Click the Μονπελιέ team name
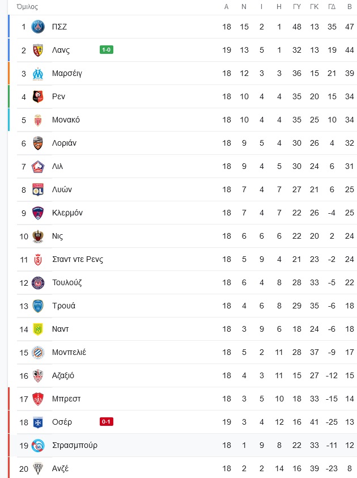357x478 pixels. (69, 352)
